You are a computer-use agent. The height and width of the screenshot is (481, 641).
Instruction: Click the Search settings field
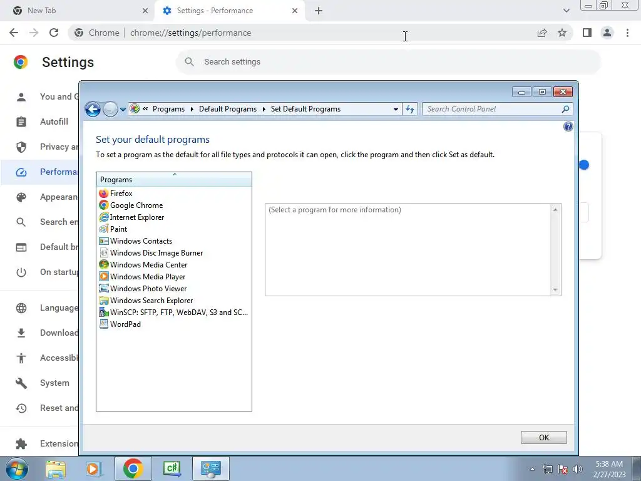388,62
